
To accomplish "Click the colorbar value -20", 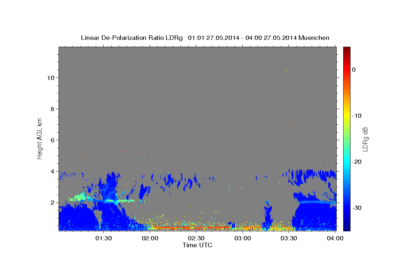I will (x=357, y=162).
